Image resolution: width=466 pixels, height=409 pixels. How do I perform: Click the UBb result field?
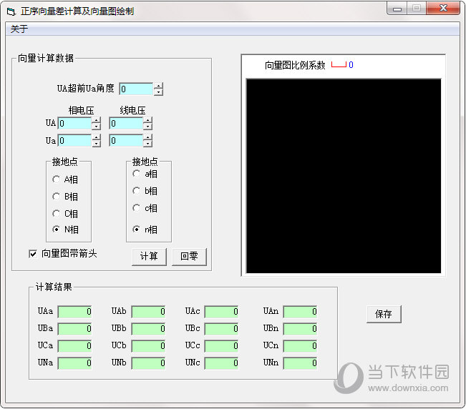(148, 329)
